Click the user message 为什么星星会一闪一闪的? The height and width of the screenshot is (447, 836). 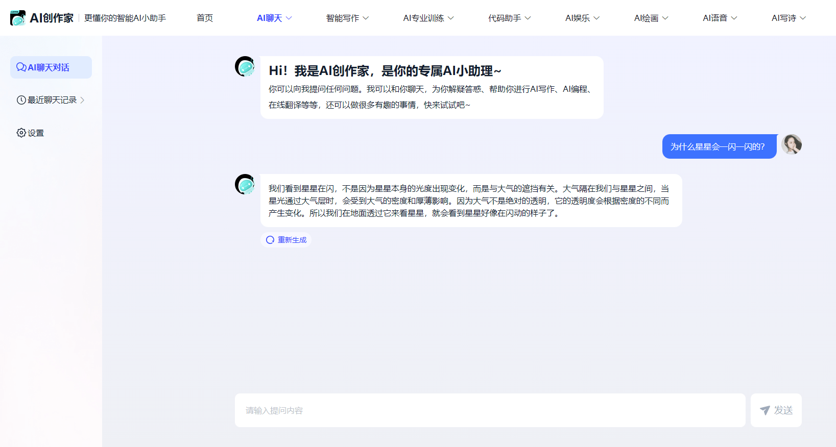(720, 146)
